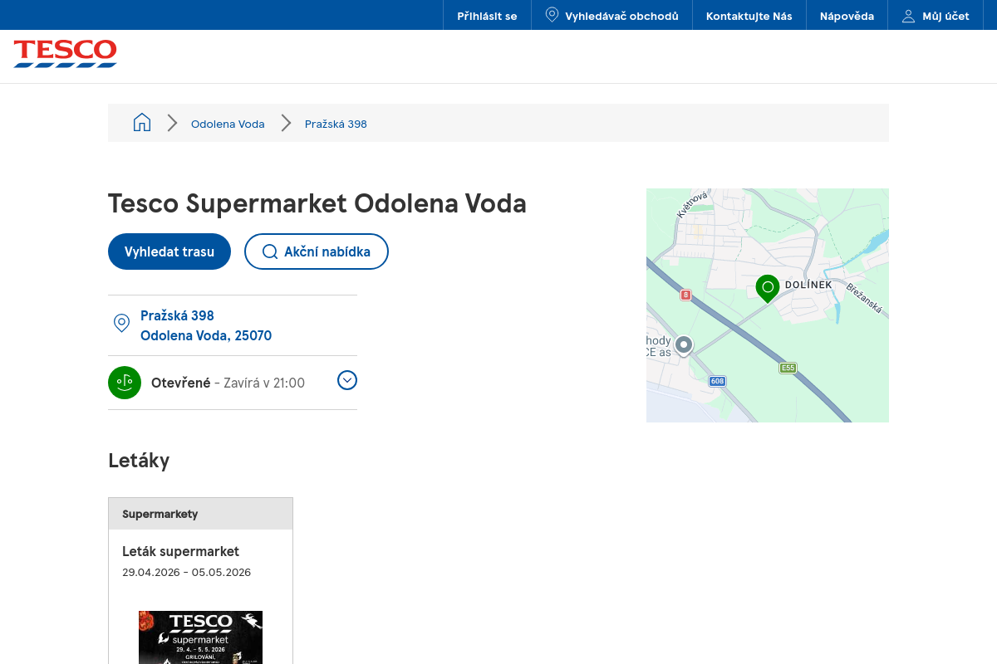Click the Supermarkety card header
This screenshot has width=997, height=664.
pyautogui.click(x=200, y=514)
